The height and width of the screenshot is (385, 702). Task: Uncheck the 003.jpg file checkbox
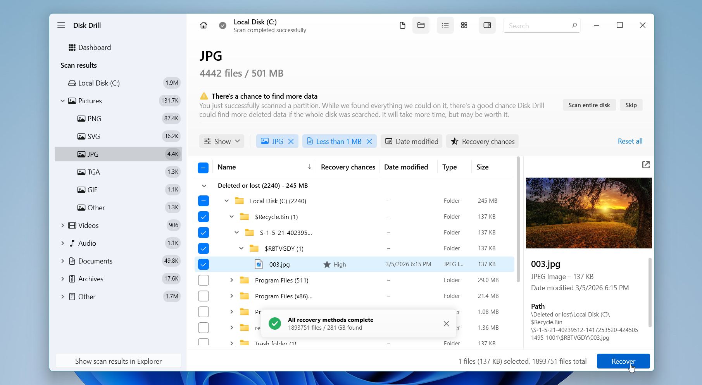(x=204, y=264)
